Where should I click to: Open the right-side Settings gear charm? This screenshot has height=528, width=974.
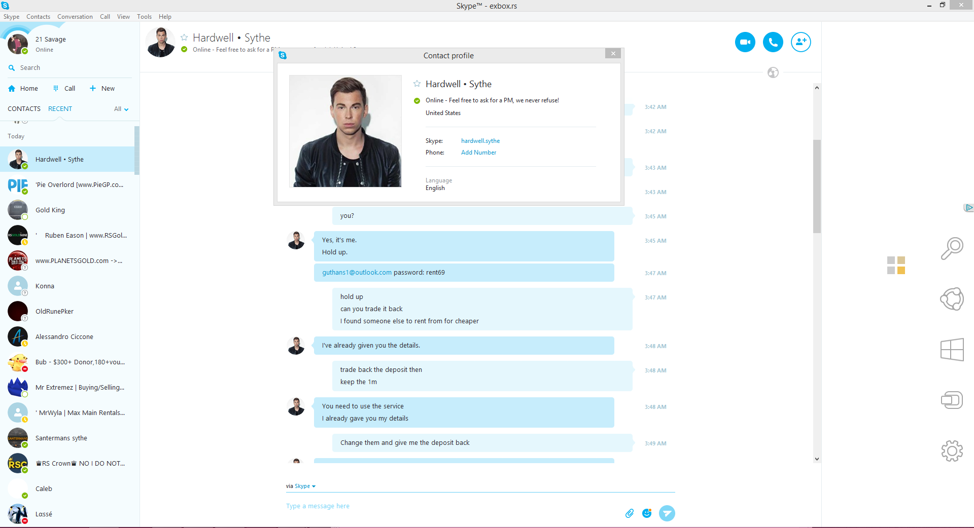952,451
